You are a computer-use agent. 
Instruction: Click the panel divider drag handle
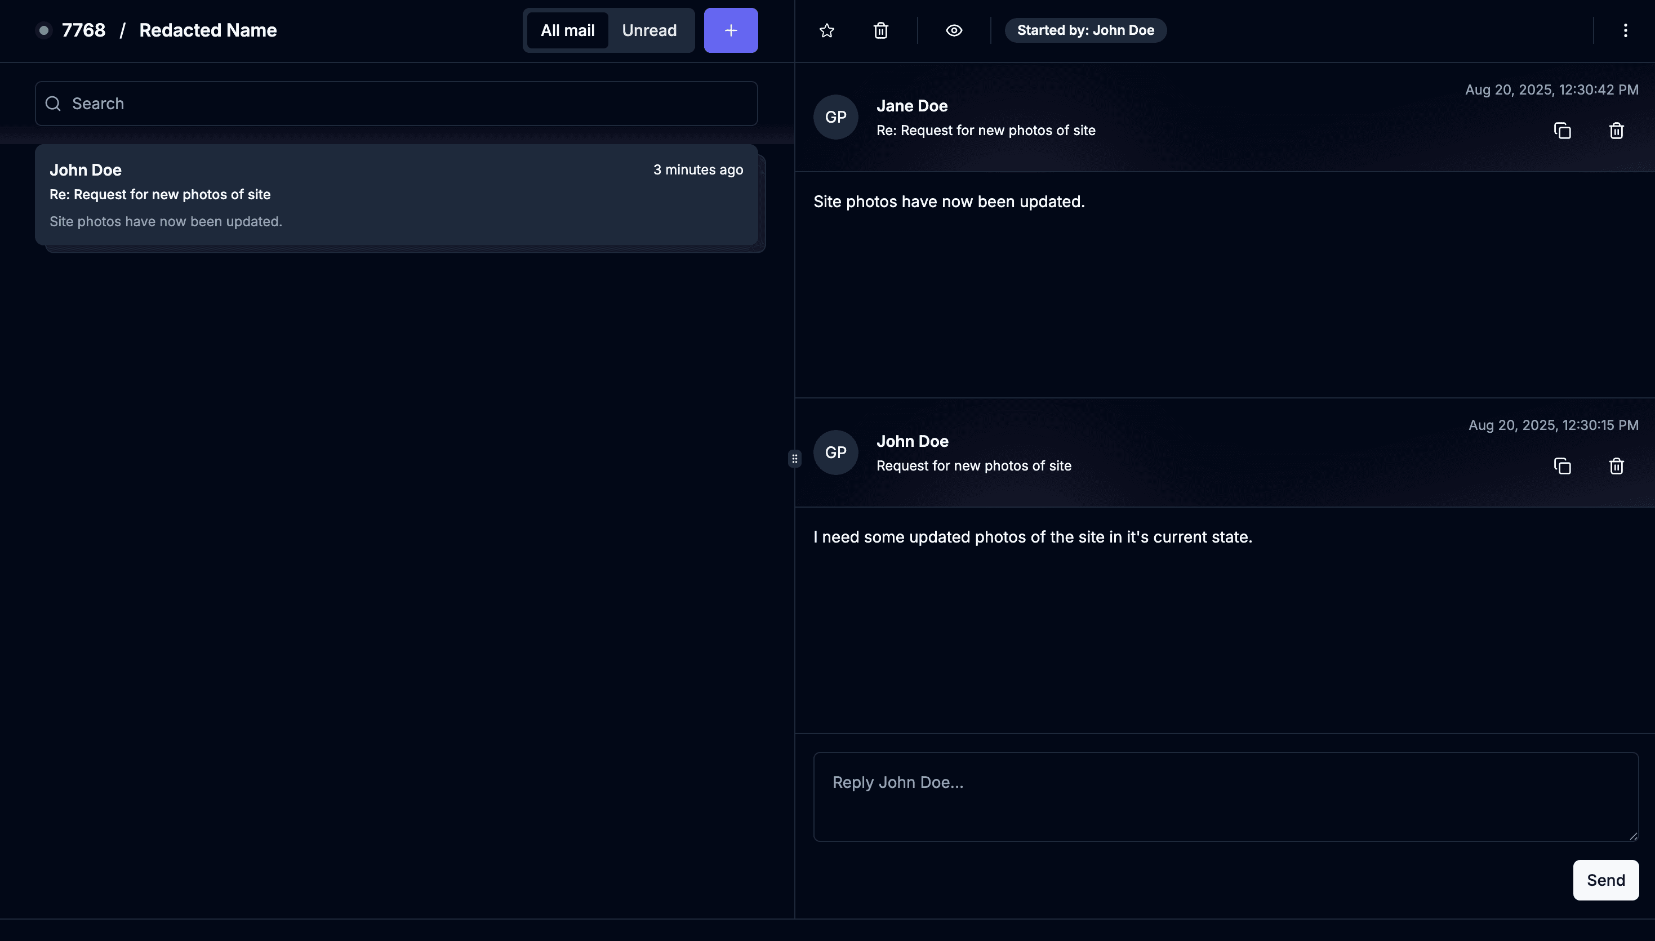[795, 459]
